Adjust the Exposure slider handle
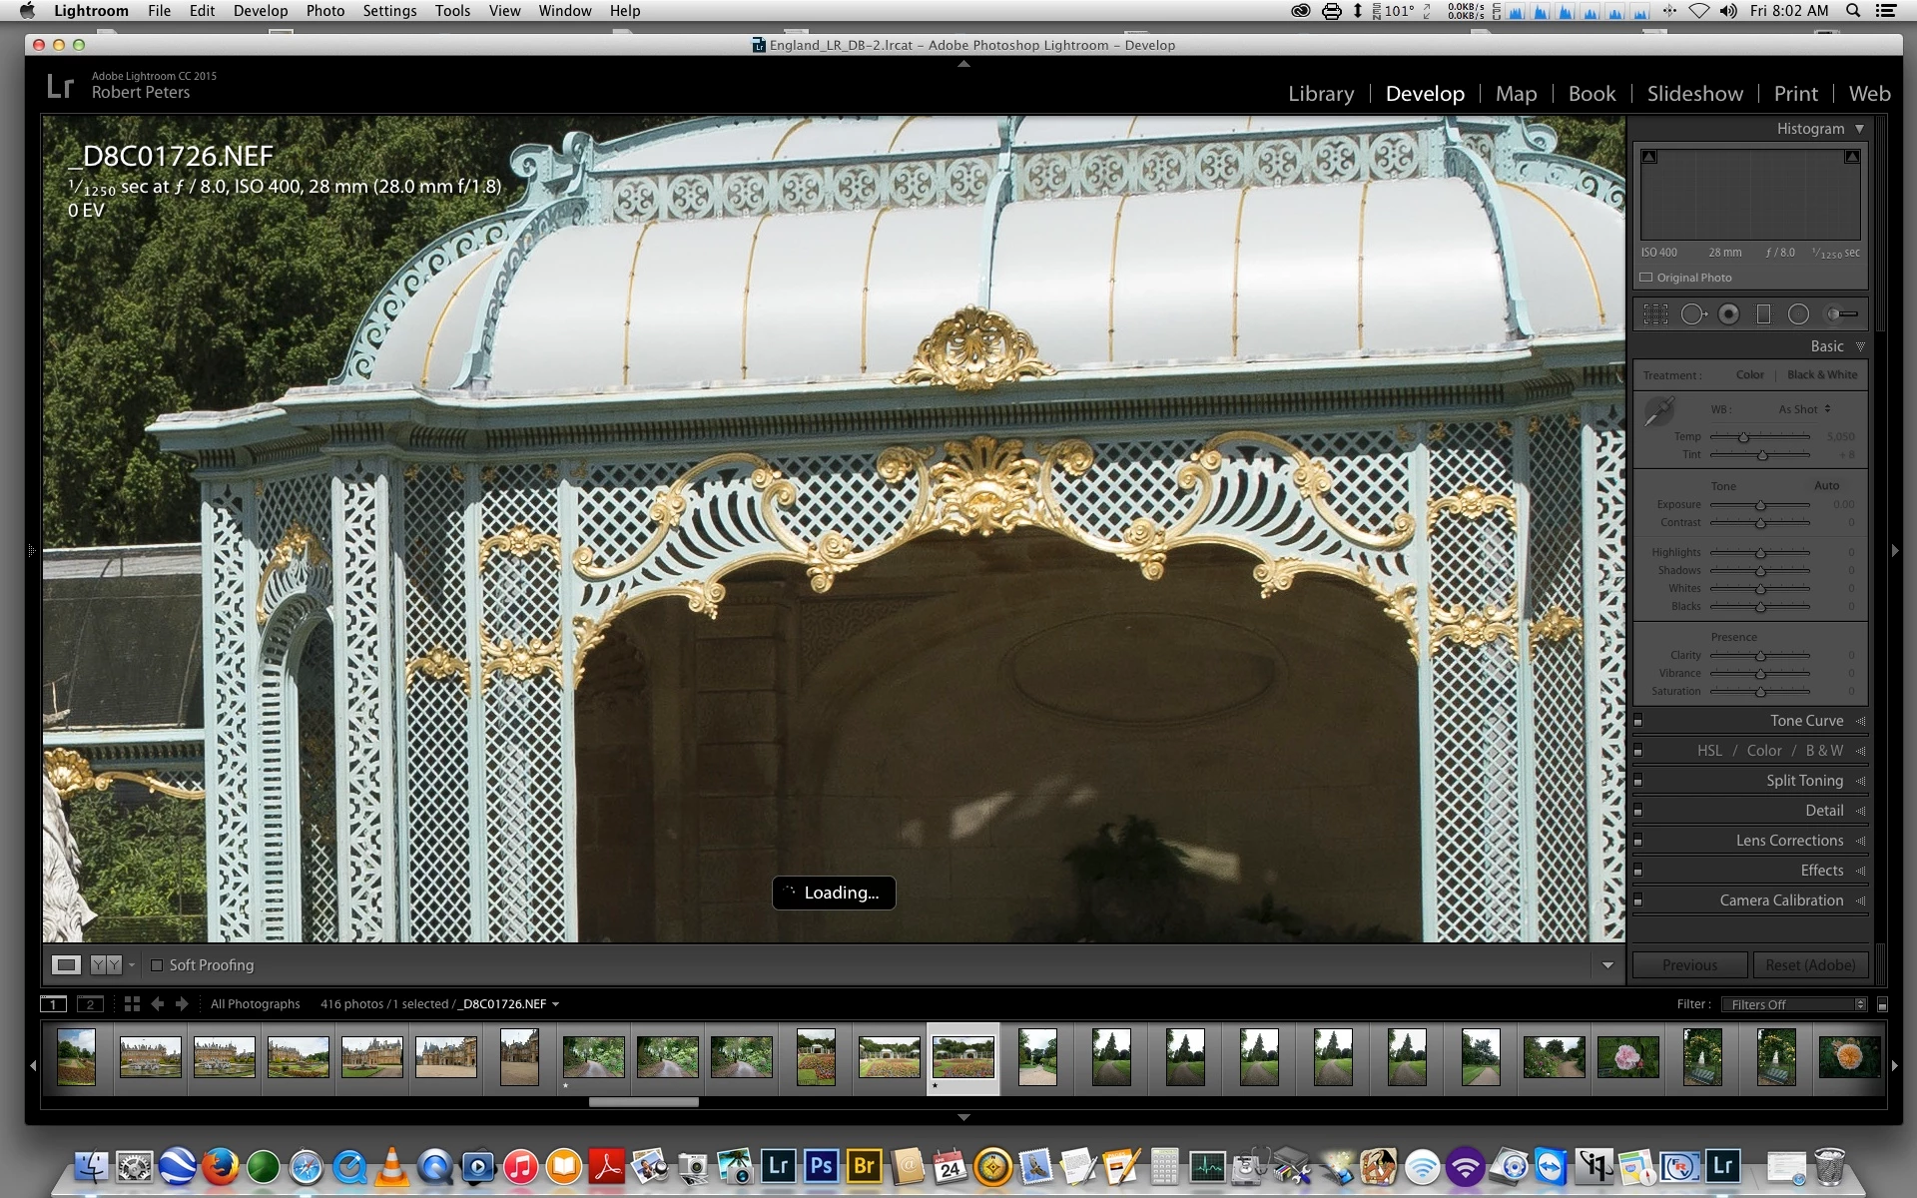This screenshot has width=1917, height=1198. click(x=1760, y=505)
